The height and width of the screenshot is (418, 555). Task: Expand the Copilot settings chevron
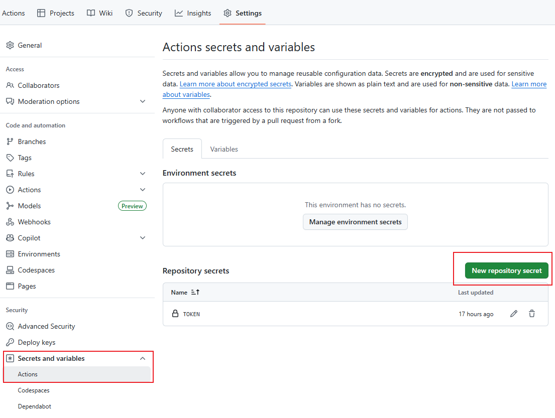[143, 238]
